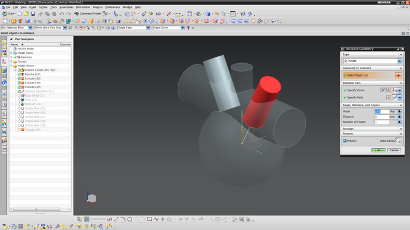Click the Name column header
410x230 pixels.
point(34,44)
